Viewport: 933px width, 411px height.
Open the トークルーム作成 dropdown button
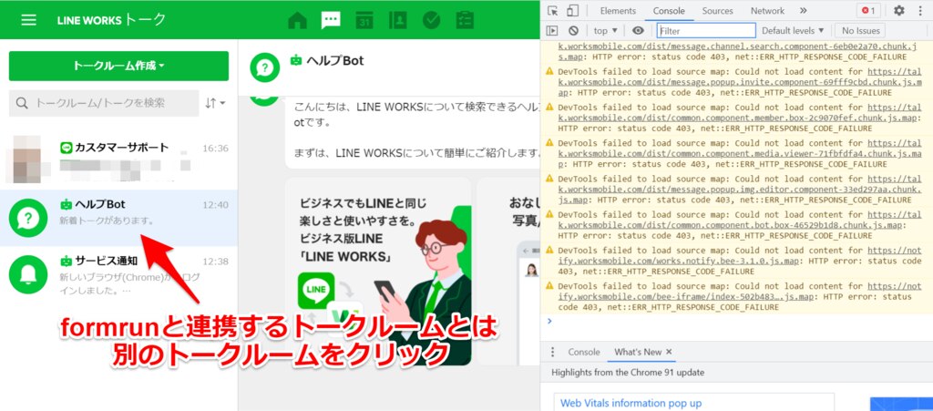point(118,66)
